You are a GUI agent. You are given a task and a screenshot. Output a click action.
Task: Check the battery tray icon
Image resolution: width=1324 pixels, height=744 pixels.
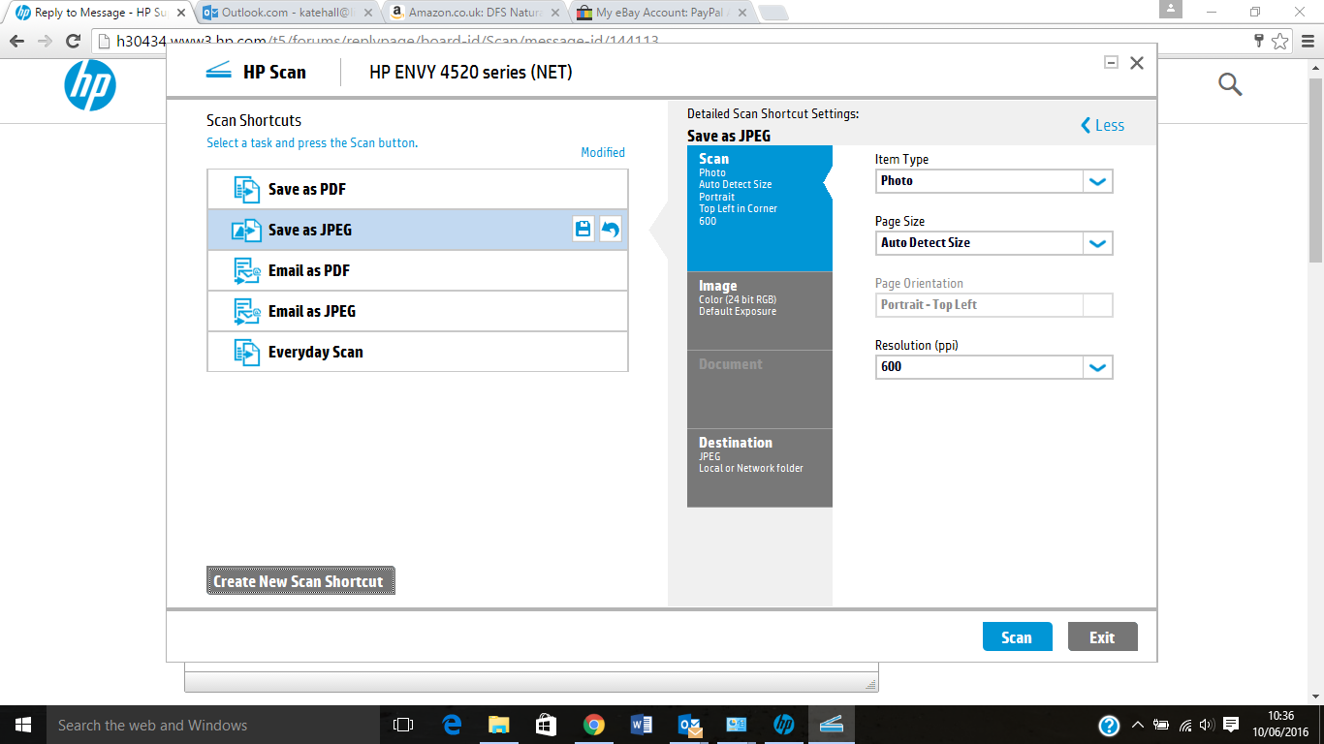pos(1160,725)
